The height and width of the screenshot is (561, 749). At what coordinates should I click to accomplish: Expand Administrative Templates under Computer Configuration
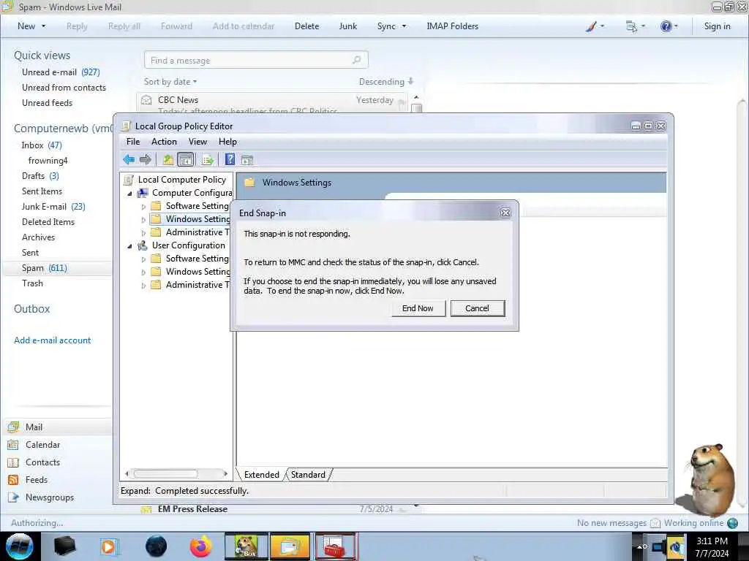(143, 233)
